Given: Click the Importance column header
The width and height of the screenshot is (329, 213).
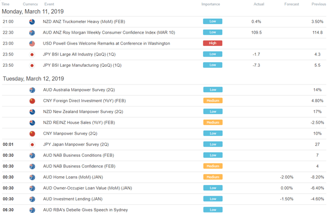Looking at the screenshot, I should 210,4.
